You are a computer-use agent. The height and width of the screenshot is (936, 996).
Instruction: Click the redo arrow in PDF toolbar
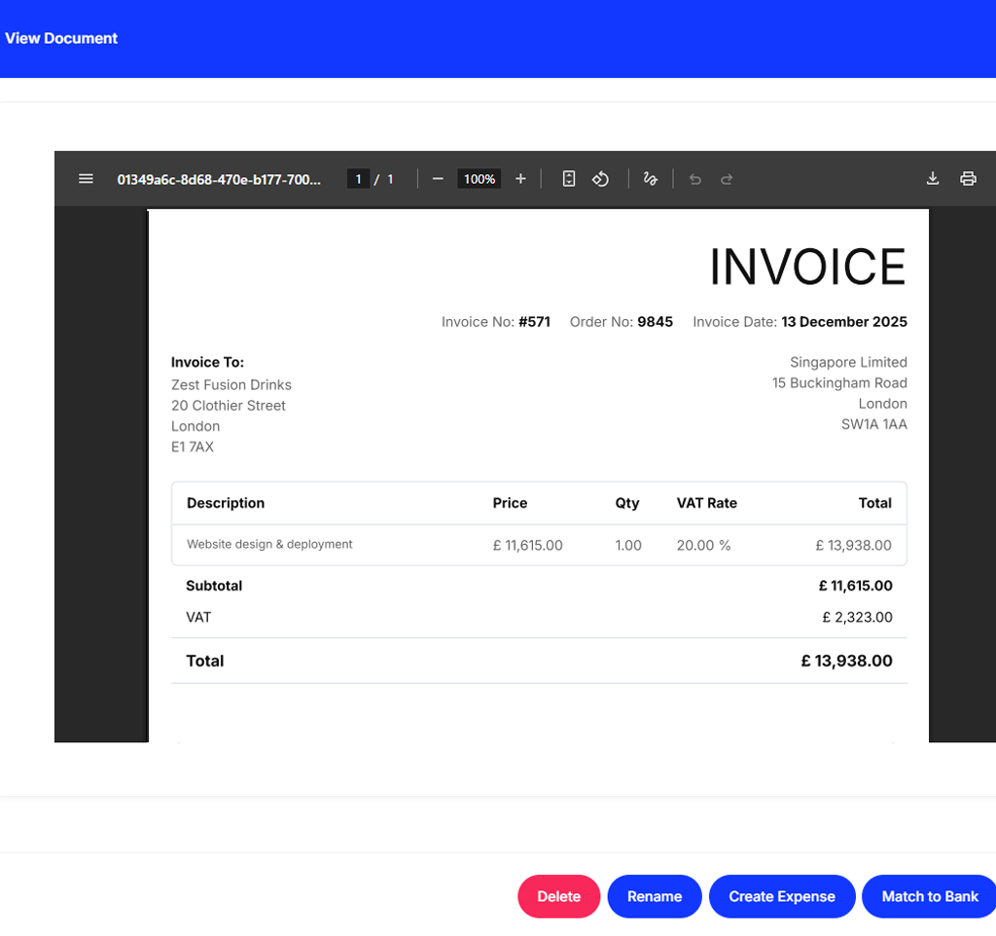pos(727,179)
